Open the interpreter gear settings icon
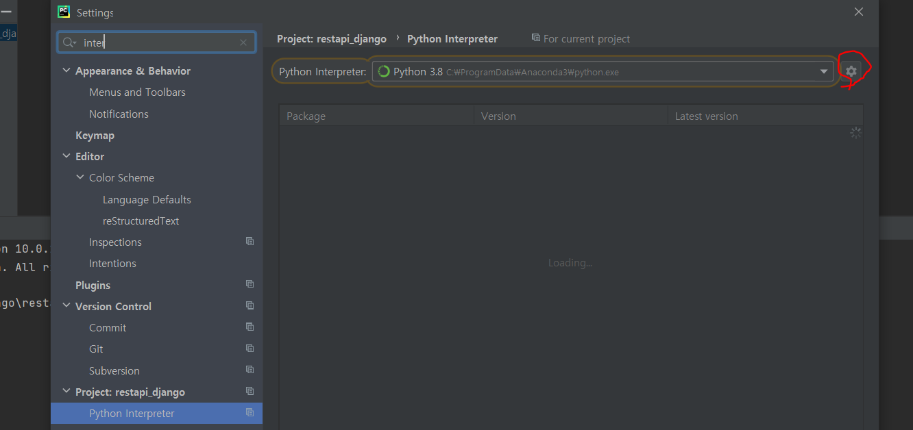The height and width of the screenshot is (430, 913). [x=851, y=71]
